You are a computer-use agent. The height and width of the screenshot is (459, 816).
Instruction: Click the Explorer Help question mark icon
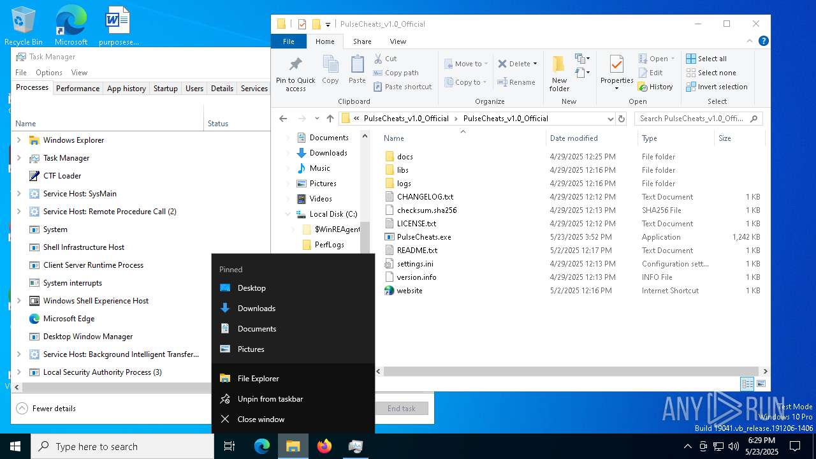coord(763,41)
